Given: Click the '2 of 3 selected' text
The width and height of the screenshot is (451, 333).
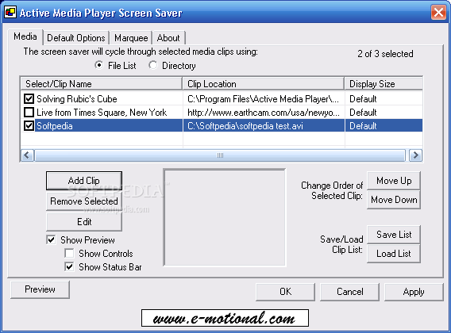Looking at the screenshot, I should [x=385, y=54].
